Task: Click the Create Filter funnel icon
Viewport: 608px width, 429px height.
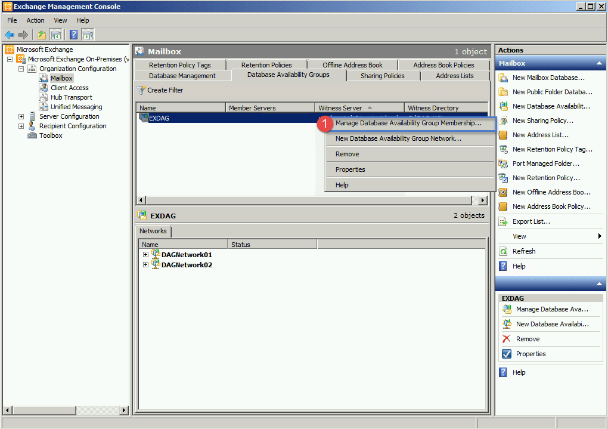Action: click(141, 91)
